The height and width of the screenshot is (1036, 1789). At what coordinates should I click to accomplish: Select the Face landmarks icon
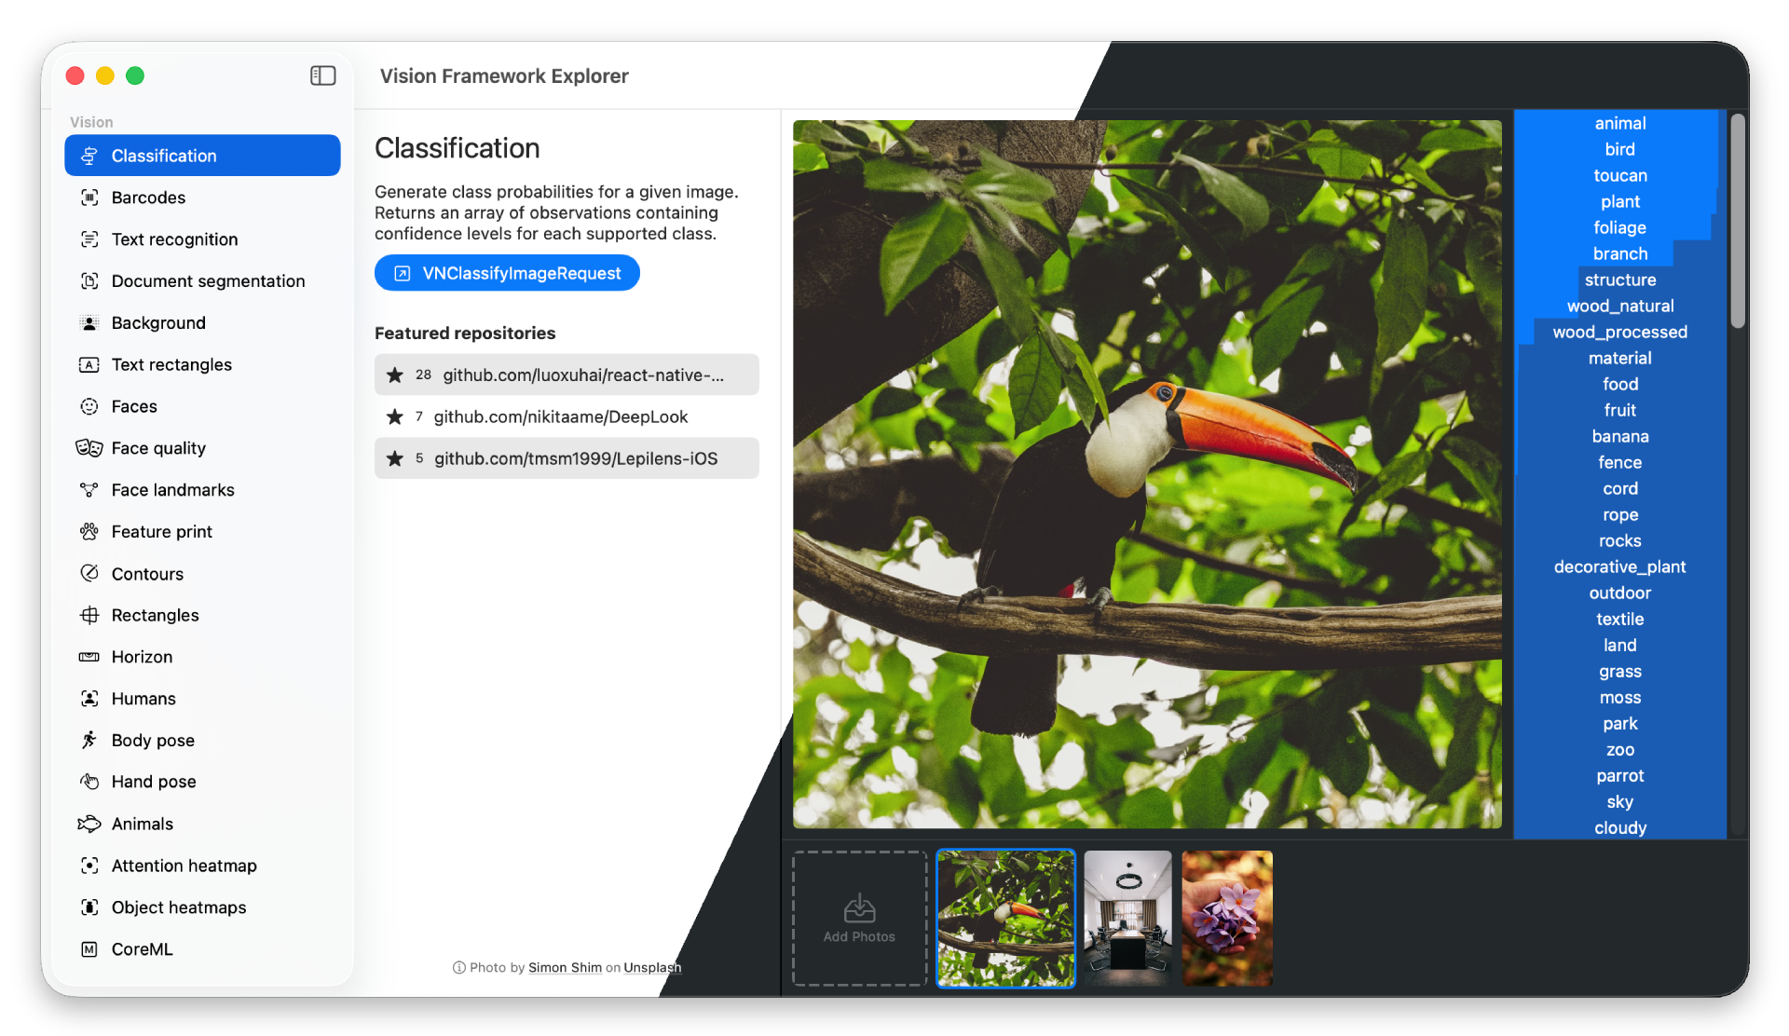coord(89,490)
